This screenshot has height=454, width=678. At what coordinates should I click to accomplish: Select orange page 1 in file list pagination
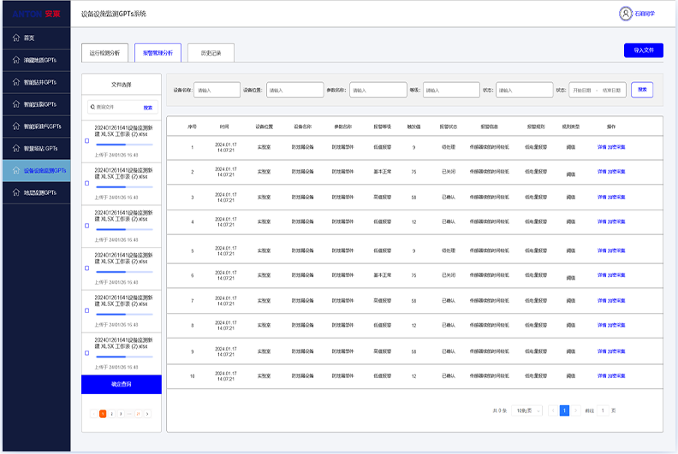(103, 414)
